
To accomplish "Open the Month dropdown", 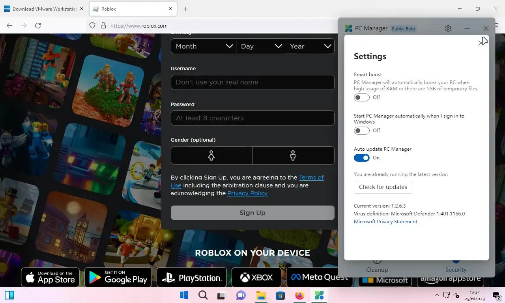I will tap(204, 46).
